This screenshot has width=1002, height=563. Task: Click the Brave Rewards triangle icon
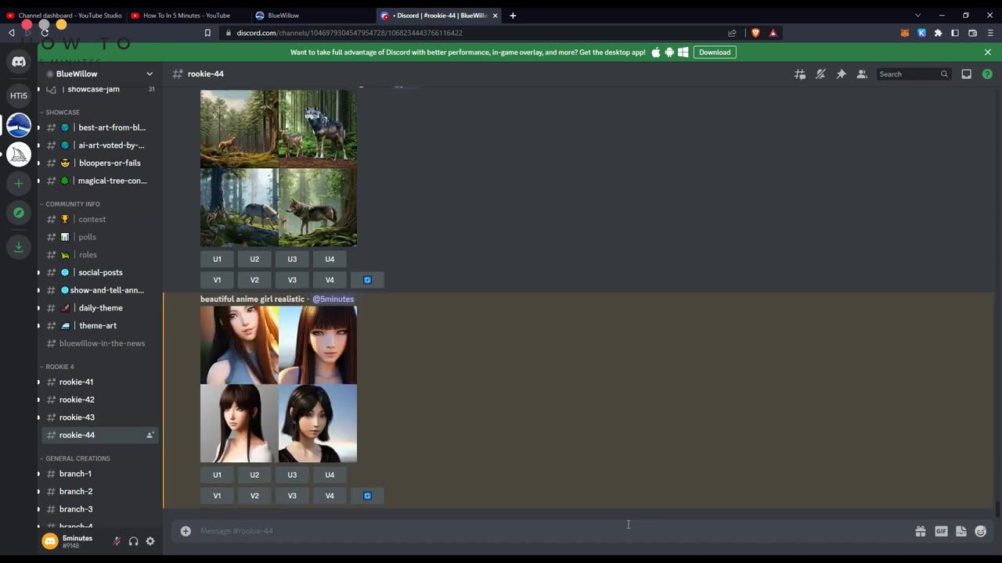pos(773,33)
